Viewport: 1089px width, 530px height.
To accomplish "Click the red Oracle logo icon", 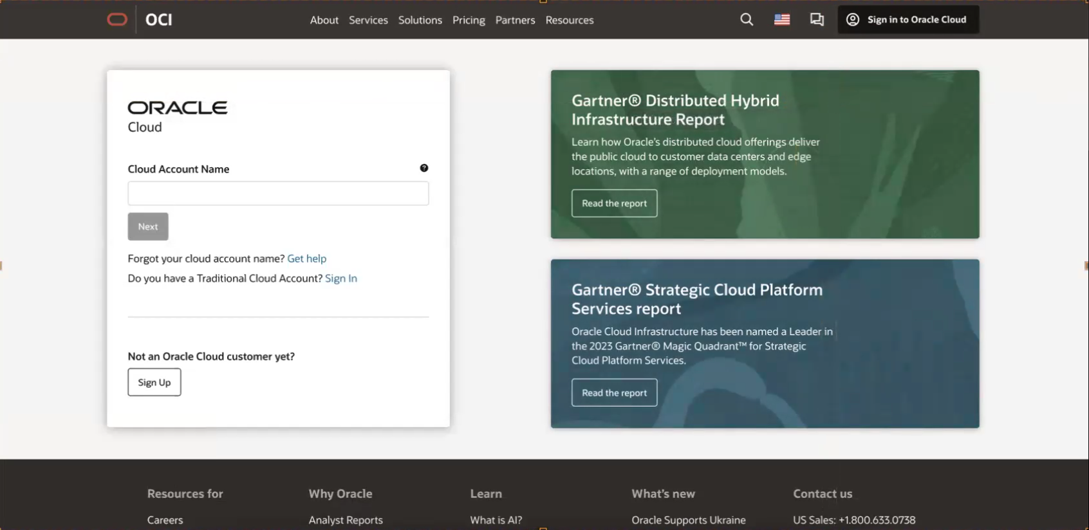I will tap(117, 20).
